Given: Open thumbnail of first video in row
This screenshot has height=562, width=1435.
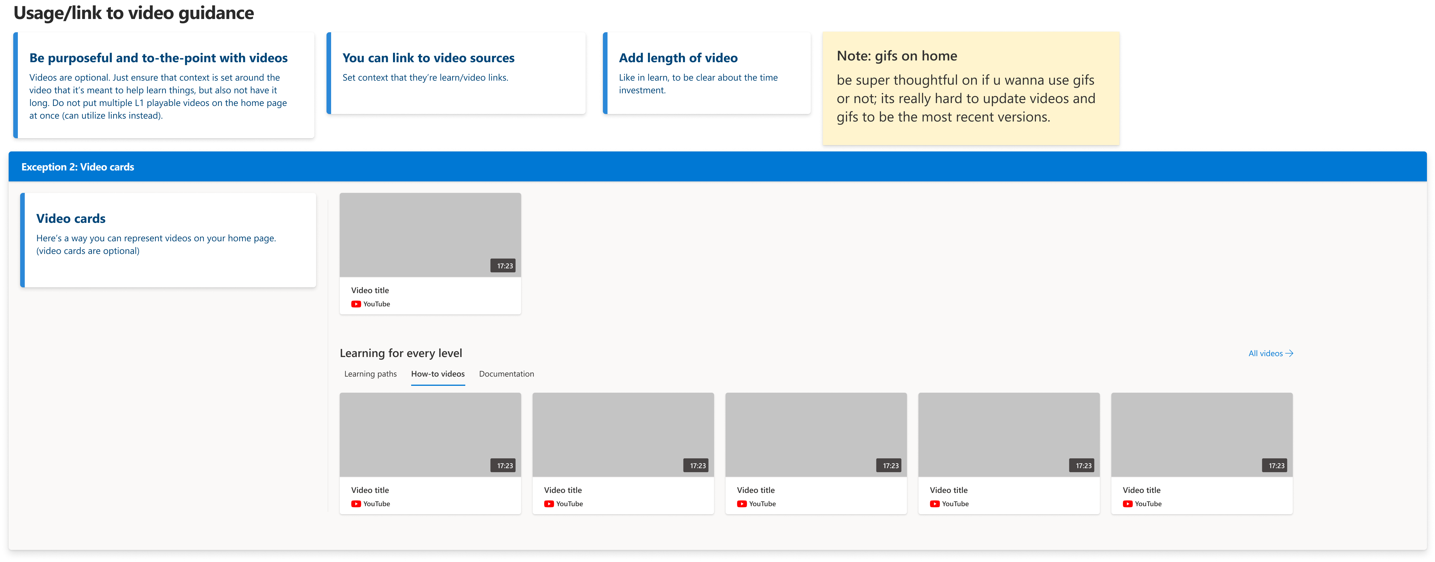Looking at the screenshot, I should tap(430, 434).
